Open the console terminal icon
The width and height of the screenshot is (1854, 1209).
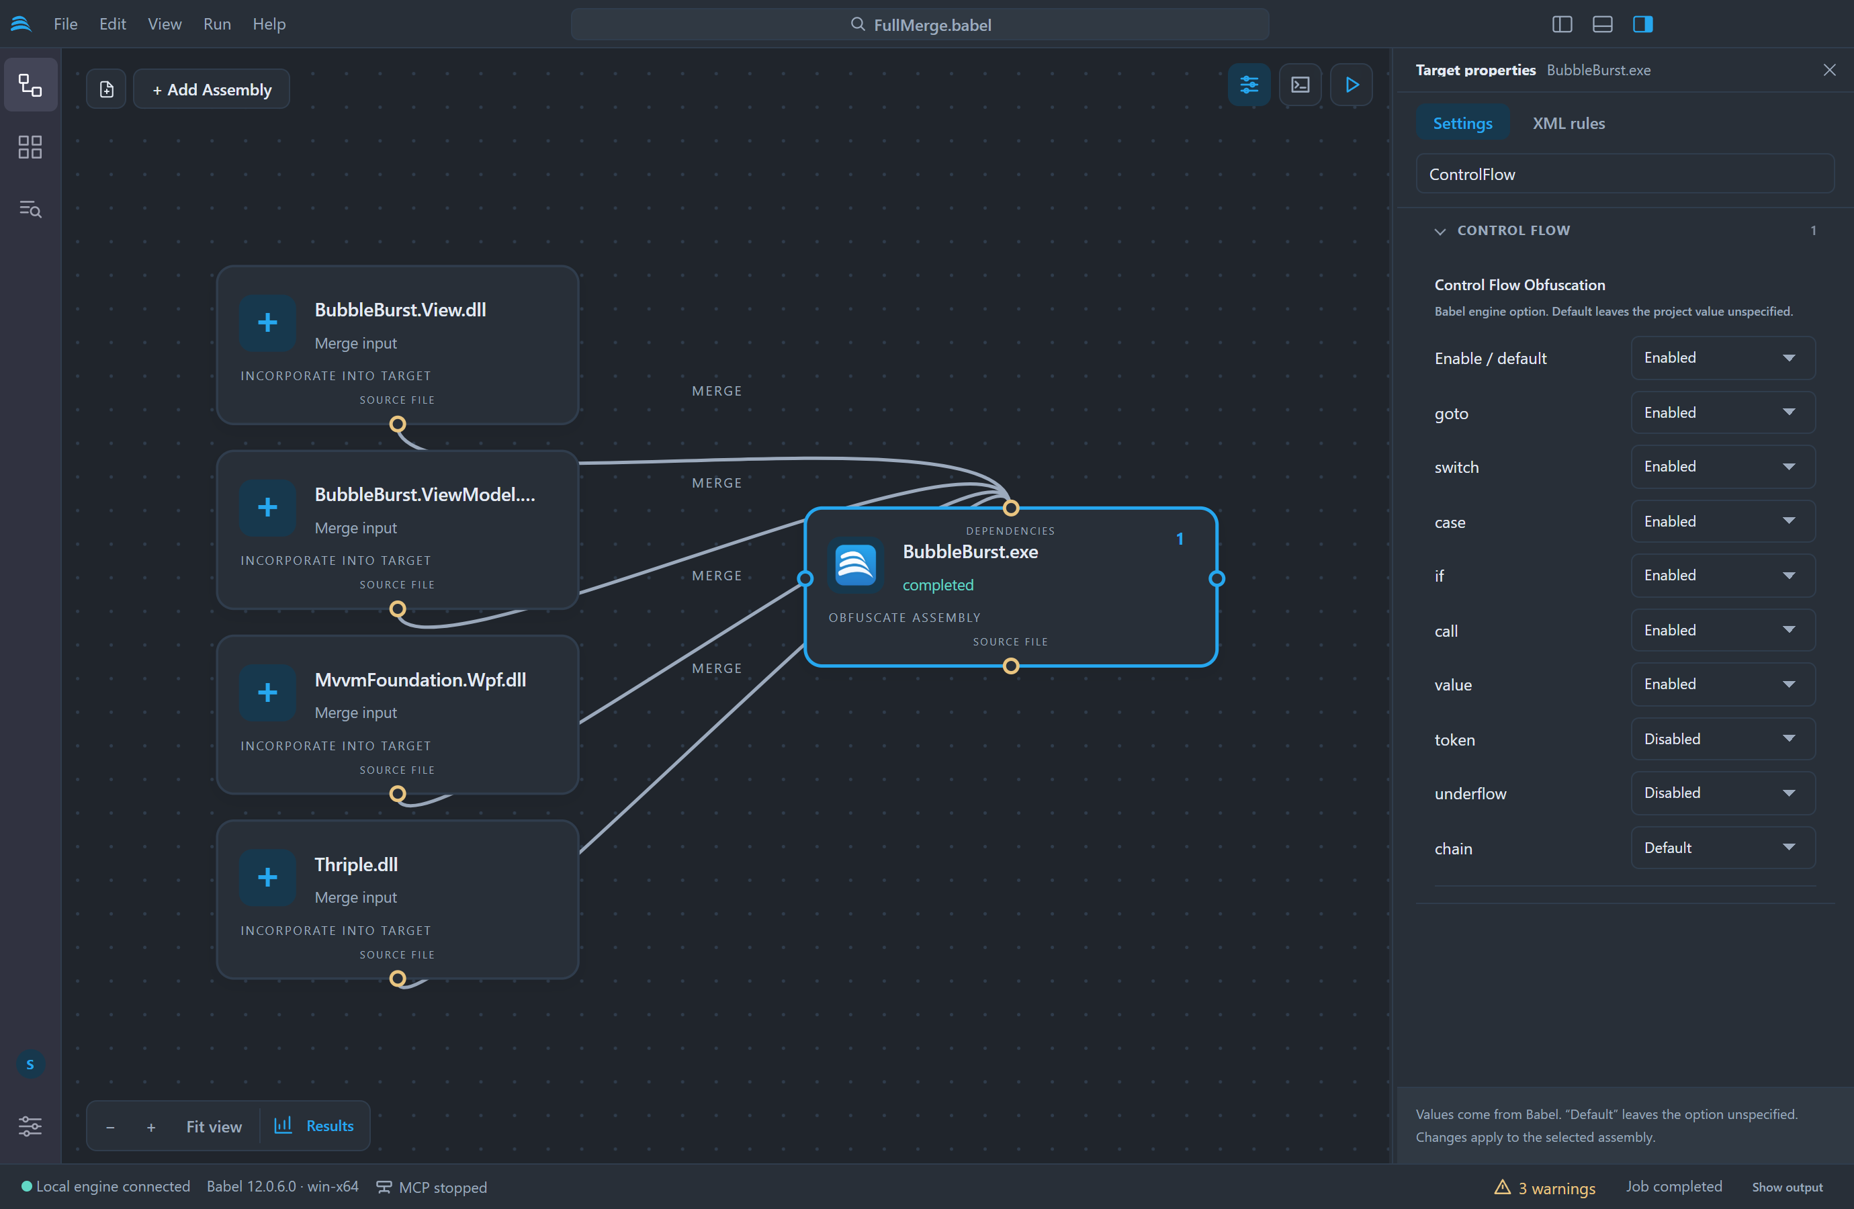tap(1300, 85)
